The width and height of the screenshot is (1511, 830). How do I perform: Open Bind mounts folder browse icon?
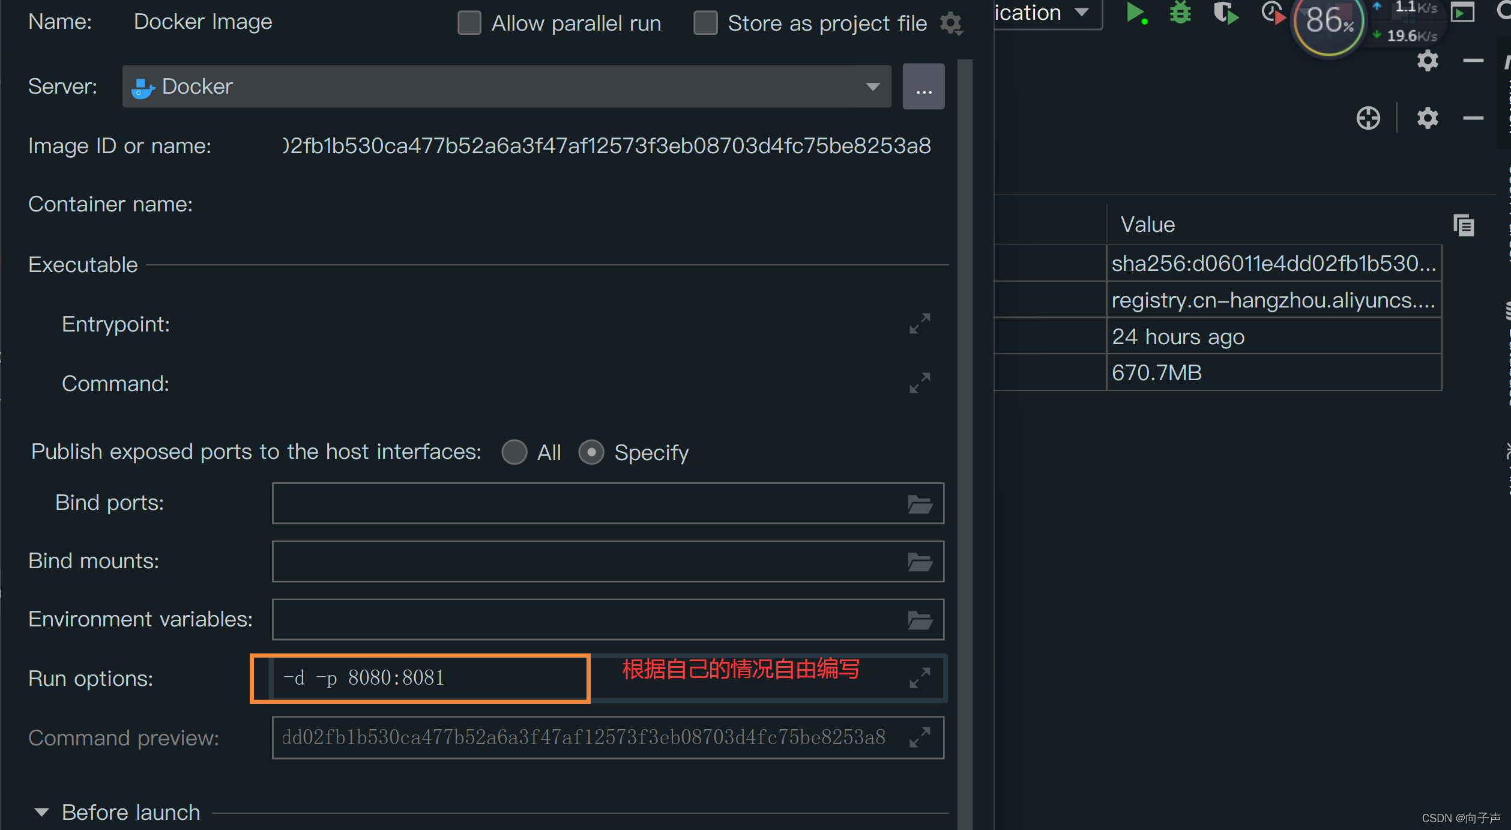[x=919, y=562]
